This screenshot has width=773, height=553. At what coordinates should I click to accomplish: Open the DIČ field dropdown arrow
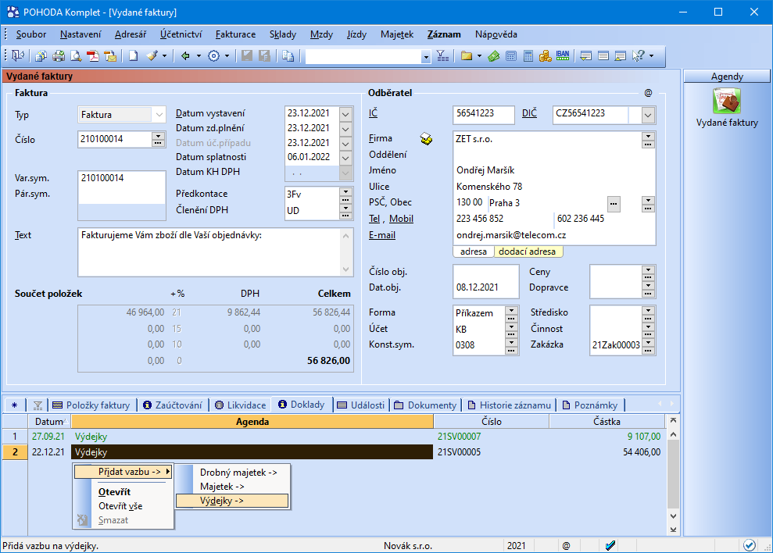coord(648,115)
